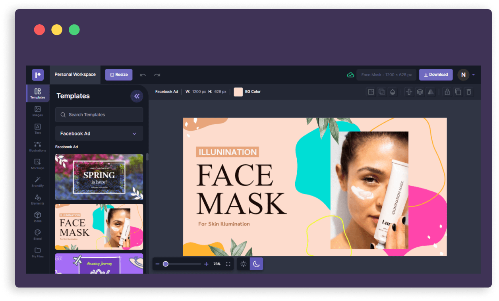The height and width of the screenshot is (301, 499).
Task: Click the redo arrow
Action: 157,75
